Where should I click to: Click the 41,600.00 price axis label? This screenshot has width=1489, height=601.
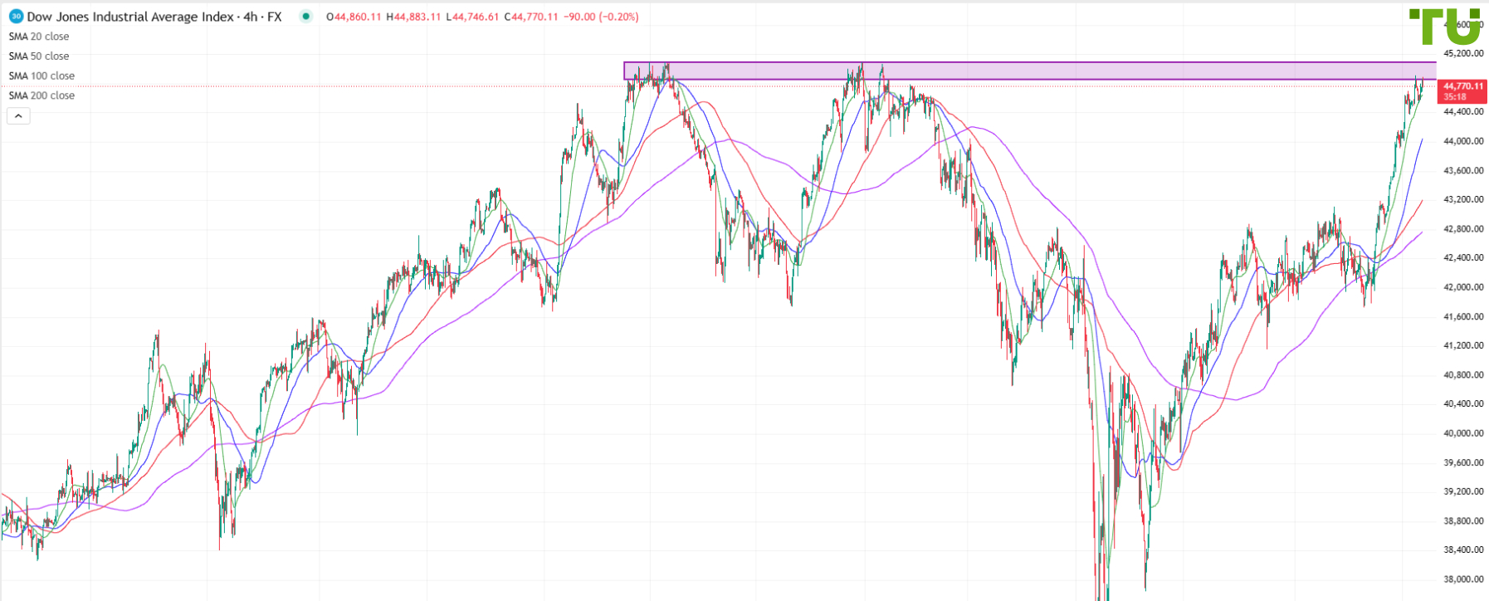coord(1463,316)
